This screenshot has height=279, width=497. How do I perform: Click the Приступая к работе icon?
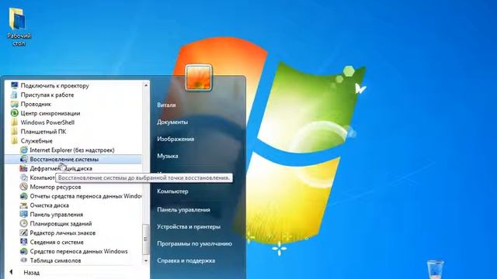14,95
